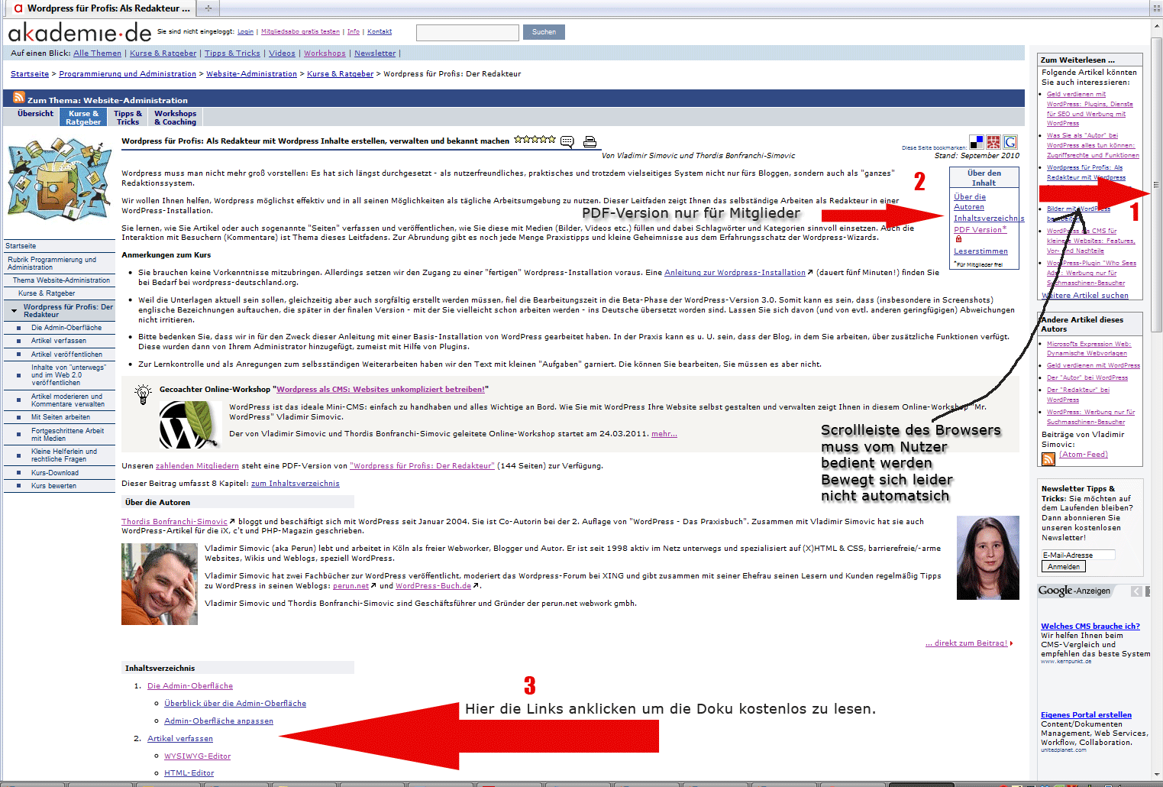Select the Kurse & Ratgeber tab
The height and width of the screenshot is (787, 1163).
(x=83, y=118)
